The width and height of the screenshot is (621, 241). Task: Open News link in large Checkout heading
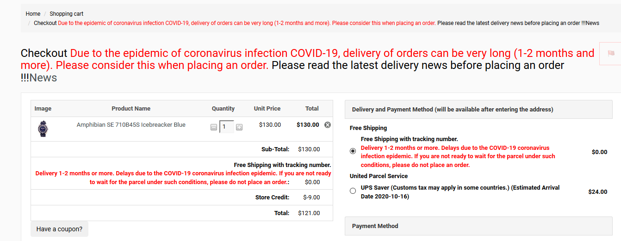click(x=43, y=78)
